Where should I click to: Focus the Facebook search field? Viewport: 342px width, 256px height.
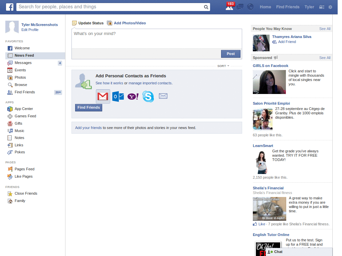(110, 7)
